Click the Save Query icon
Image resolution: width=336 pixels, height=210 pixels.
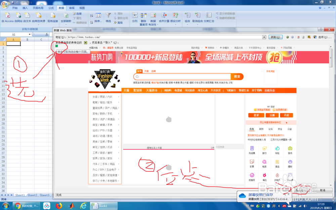click(x=315, y=37)
